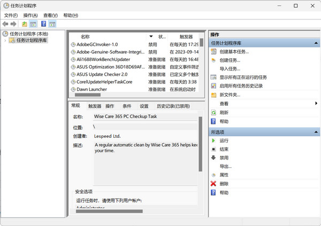Disable the selected task with 禁用
The width and height of the screenshot is (321, 226).
click(x=224, y=158)
